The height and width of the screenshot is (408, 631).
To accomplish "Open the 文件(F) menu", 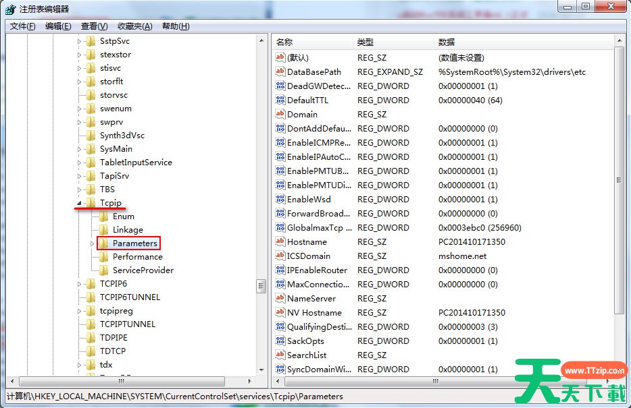I will point(23,26).
